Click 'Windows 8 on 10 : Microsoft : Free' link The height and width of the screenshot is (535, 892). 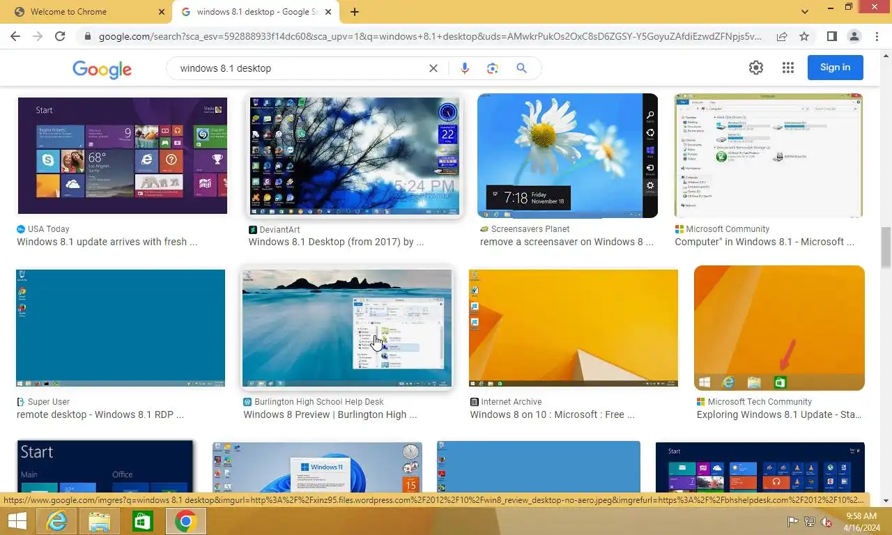(553, 414)
